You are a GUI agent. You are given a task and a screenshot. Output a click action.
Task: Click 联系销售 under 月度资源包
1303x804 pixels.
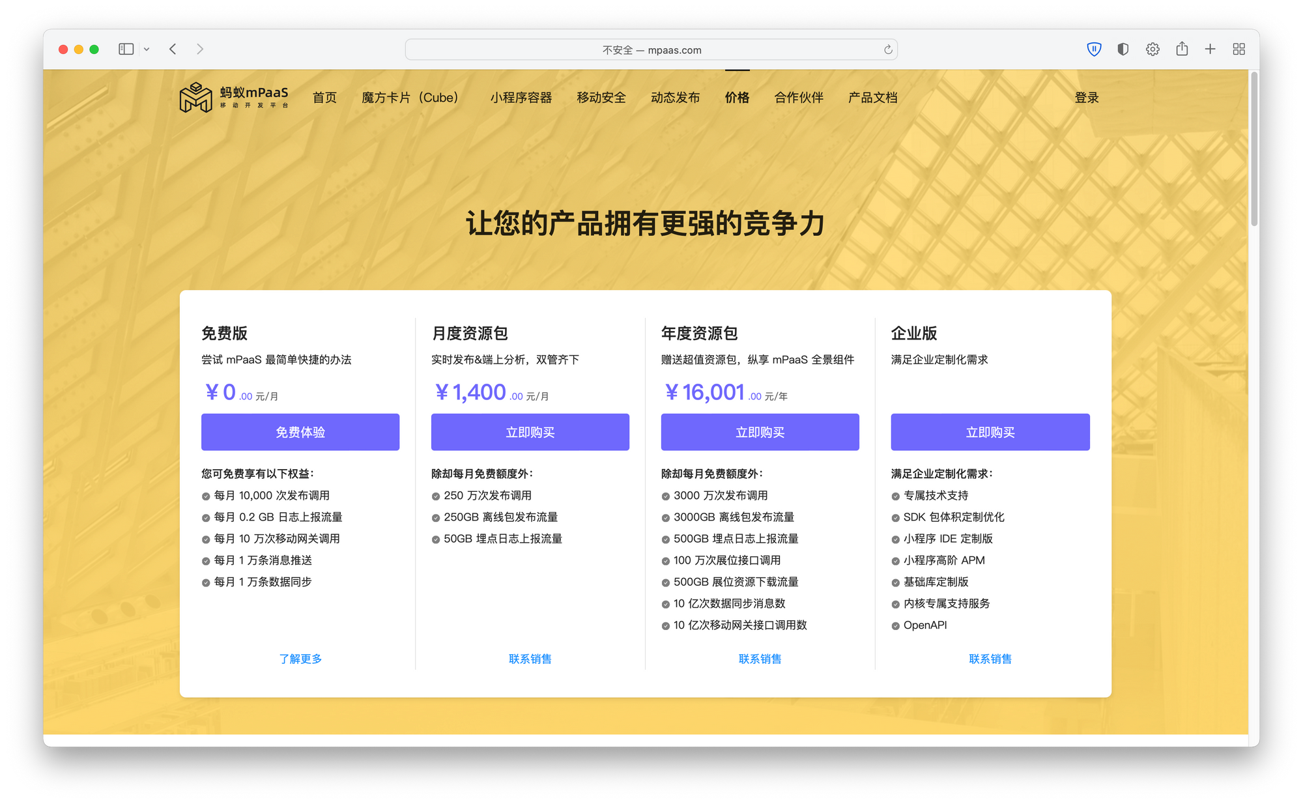(x=530, y=659)
